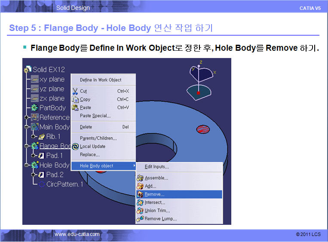Click the Copy pages icon in context menu
Screen dimensions: 328x242
(75, 99)
